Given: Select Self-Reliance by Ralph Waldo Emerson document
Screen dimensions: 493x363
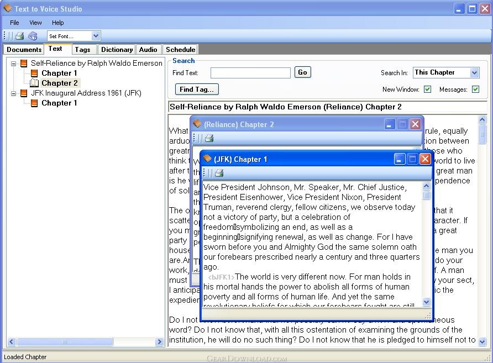Looking at the screenshot, I should coord(97,63).
